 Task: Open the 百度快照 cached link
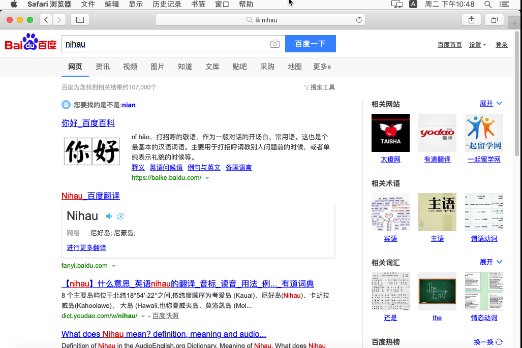coord(166,315)
